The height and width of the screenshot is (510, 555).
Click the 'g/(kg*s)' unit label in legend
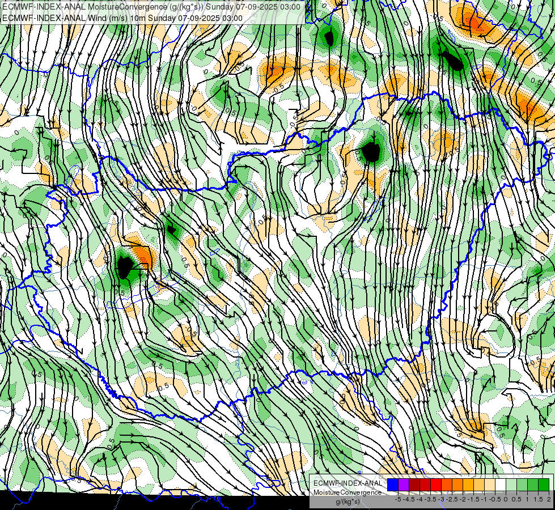(348, 501)
